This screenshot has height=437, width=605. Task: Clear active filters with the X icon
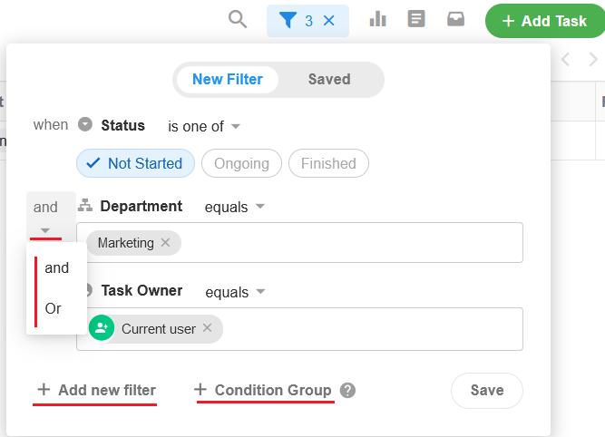329,20
